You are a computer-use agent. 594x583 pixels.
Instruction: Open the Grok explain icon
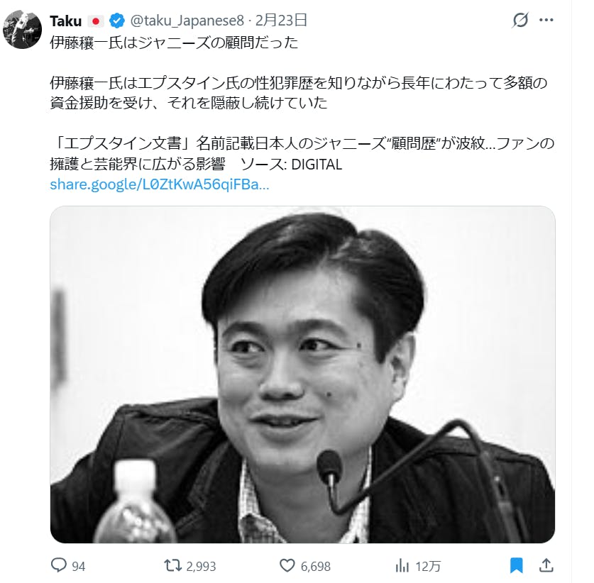coord(520,20)
